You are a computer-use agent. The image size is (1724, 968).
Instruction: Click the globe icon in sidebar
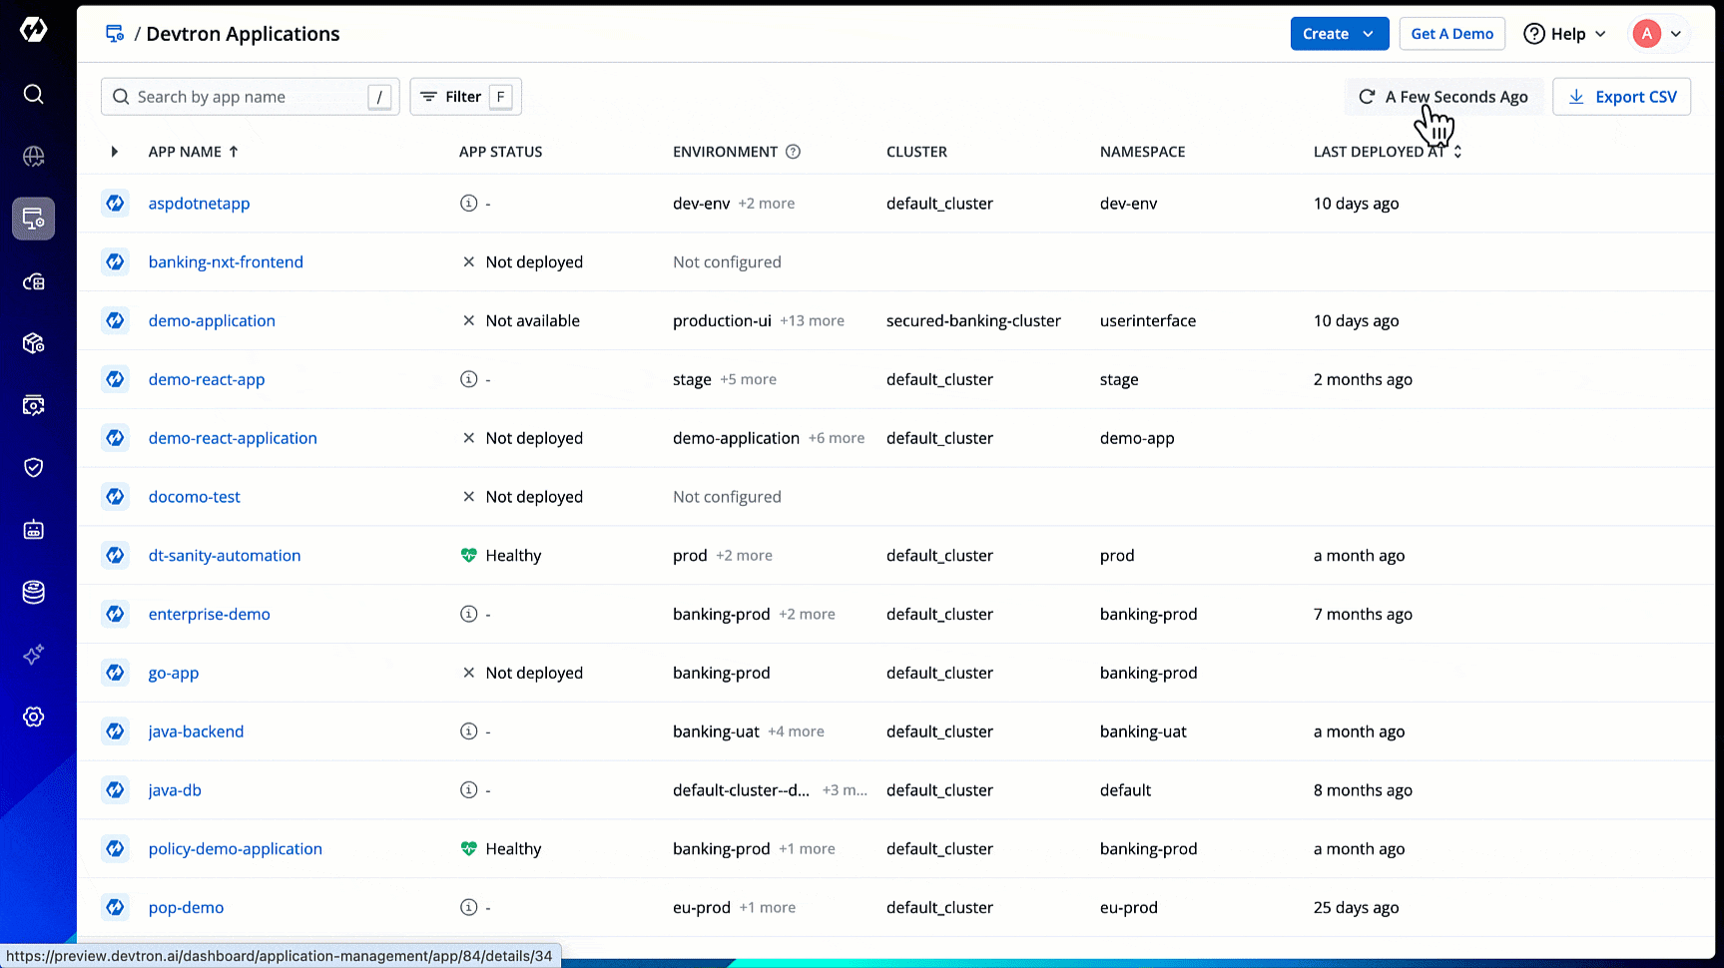point(33,157)
